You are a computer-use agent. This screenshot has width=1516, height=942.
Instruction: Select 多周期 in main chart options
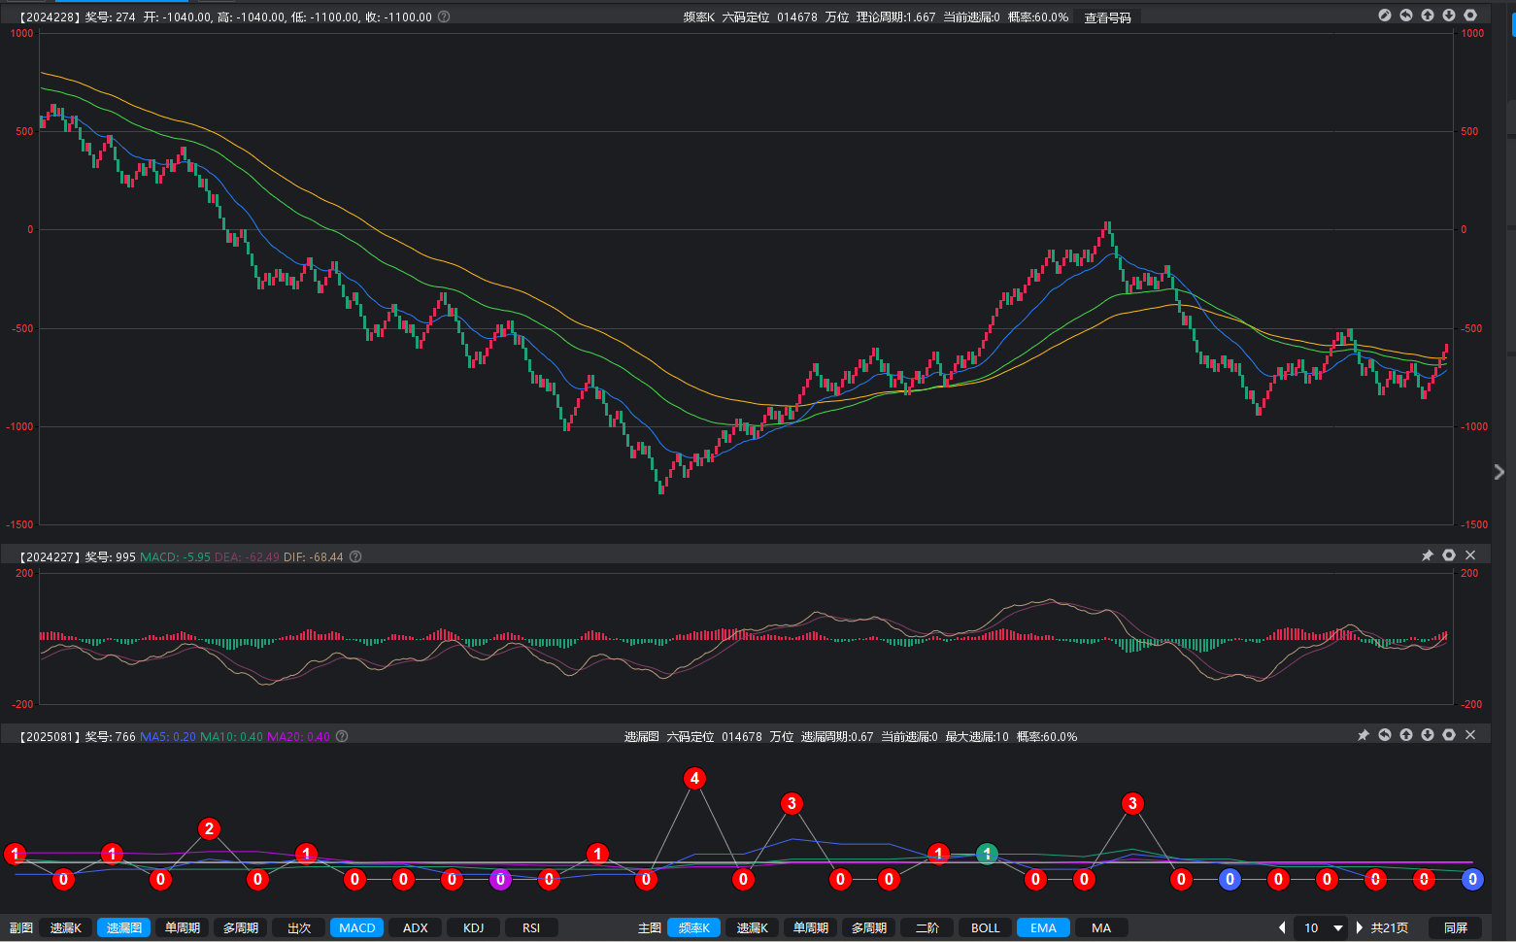click(869, 927)
